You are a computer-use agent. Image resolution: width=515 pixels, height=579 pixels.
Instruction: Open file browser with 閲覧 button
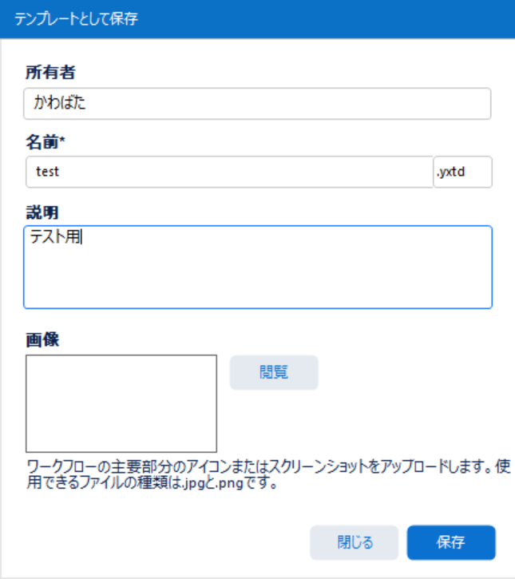pyautogui.click(x=274, y=372)
